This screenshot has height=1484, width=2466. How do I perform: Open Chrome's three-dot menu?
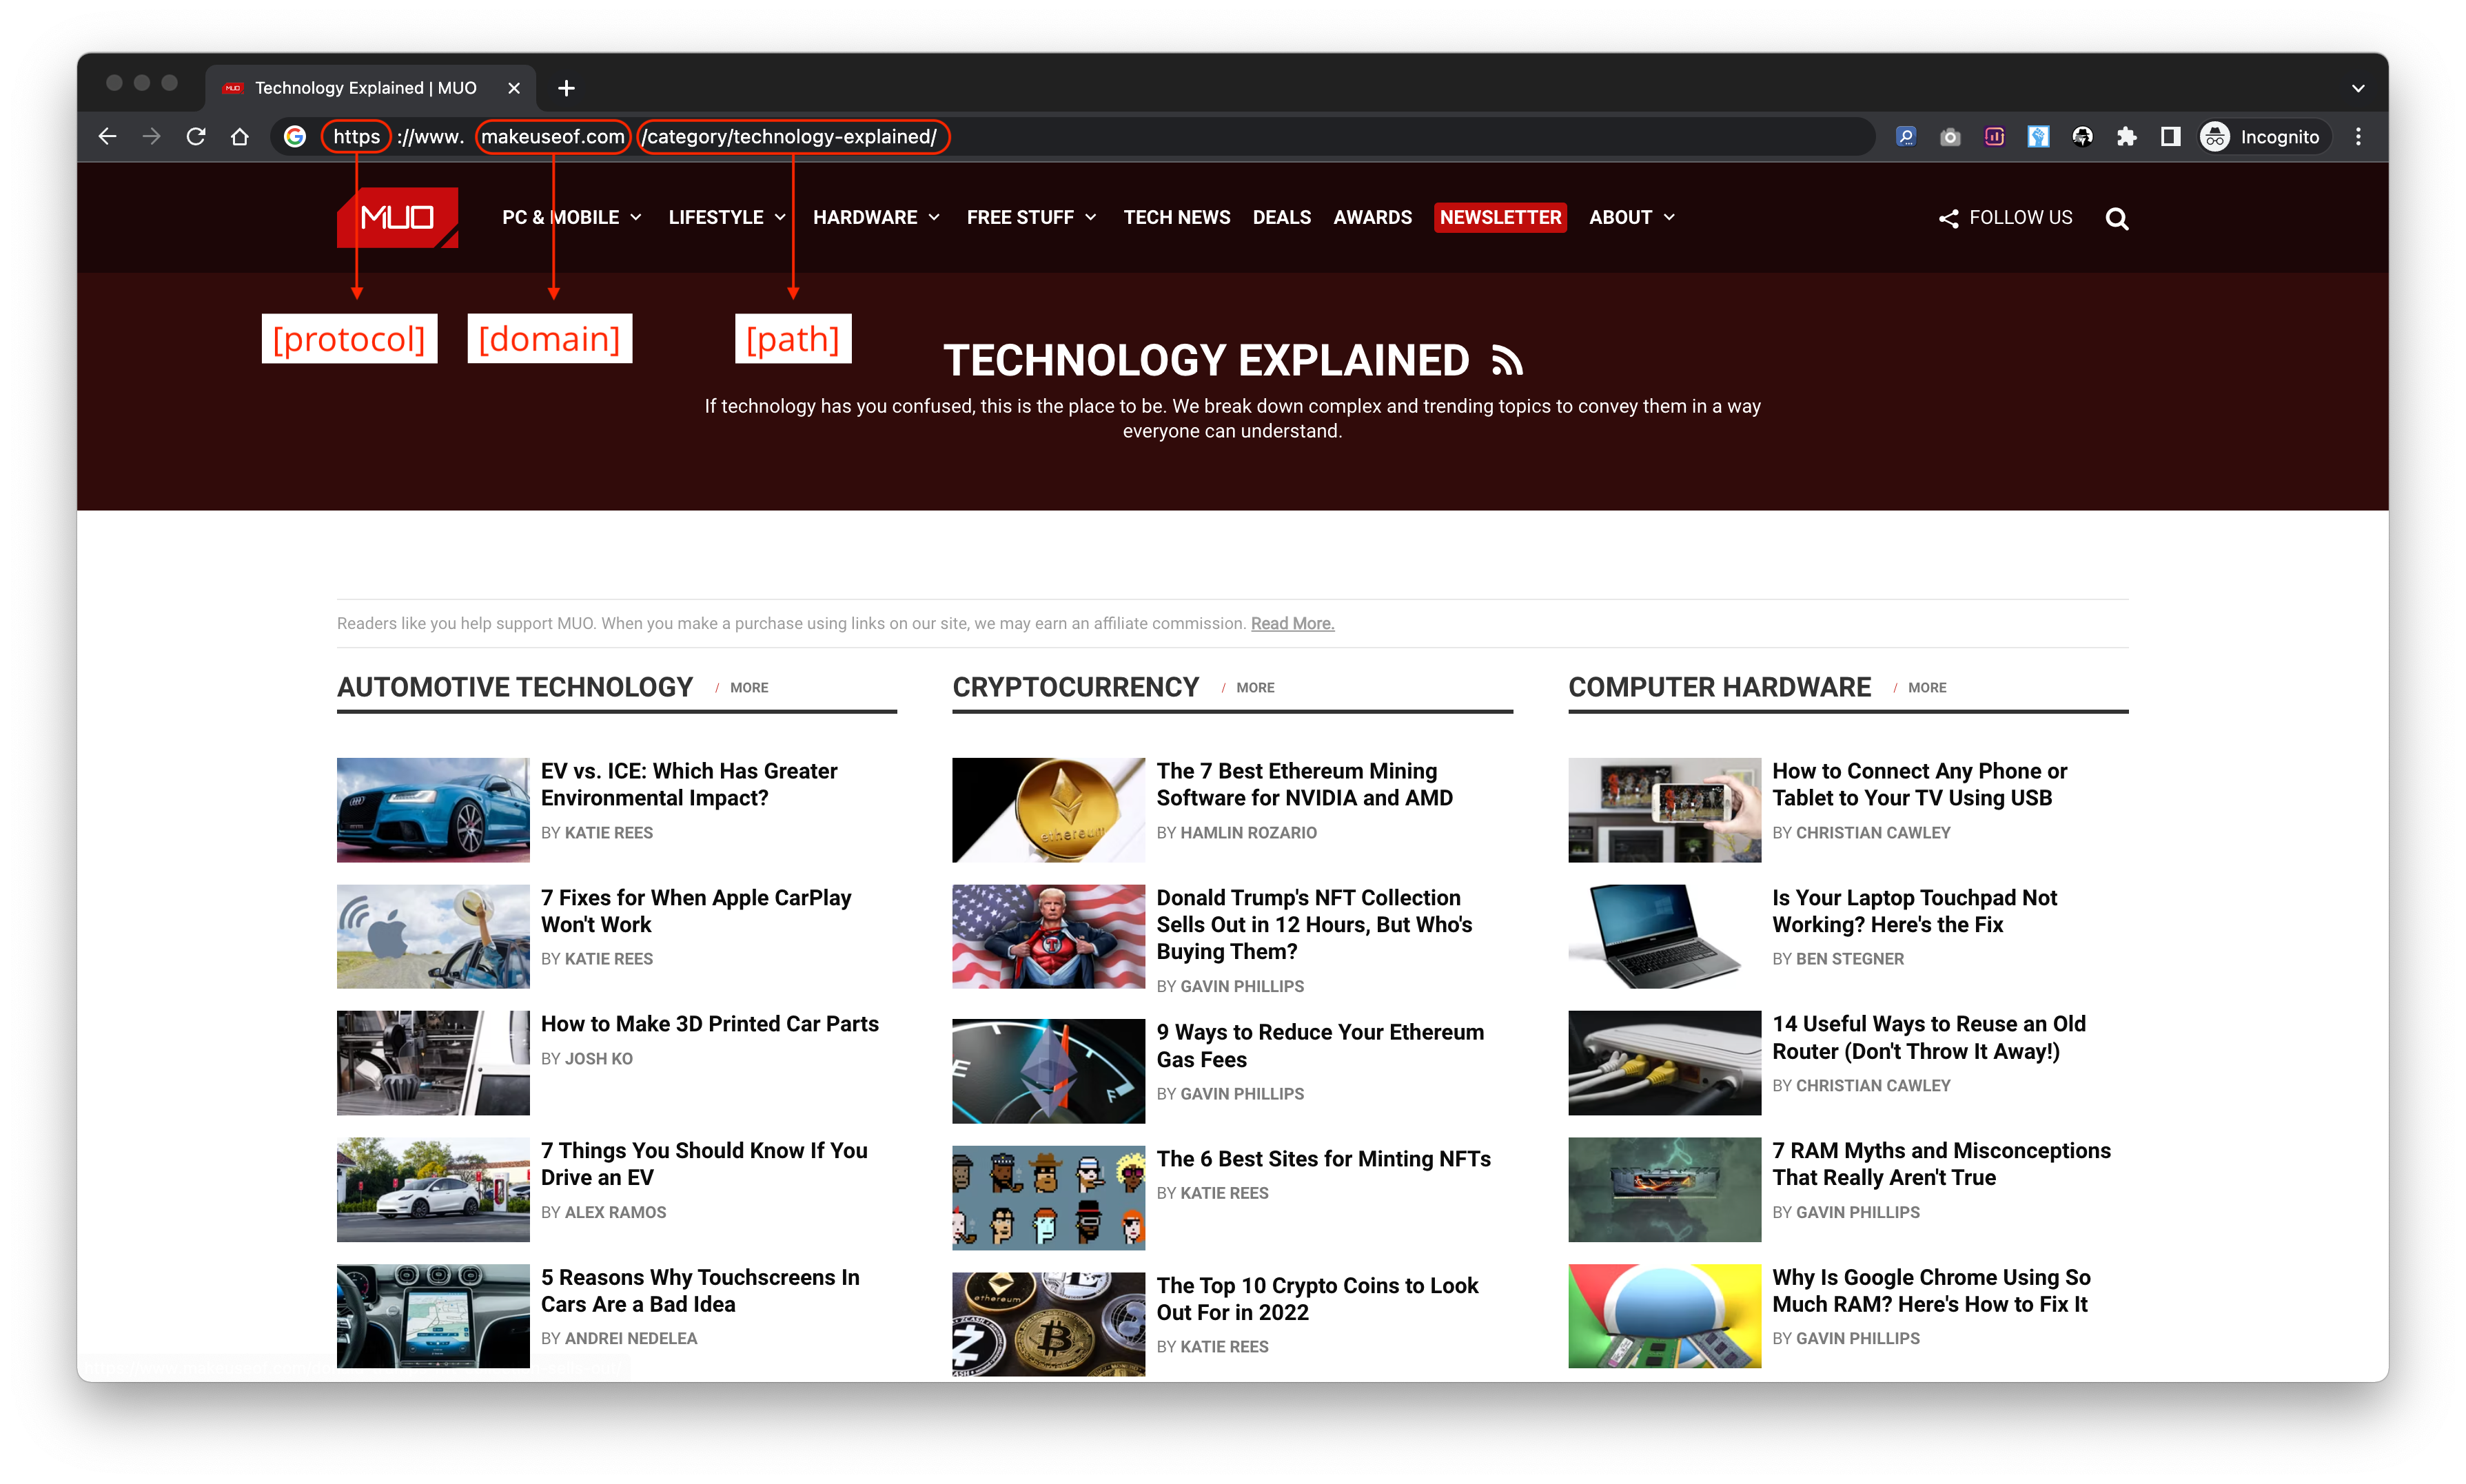2358,136
